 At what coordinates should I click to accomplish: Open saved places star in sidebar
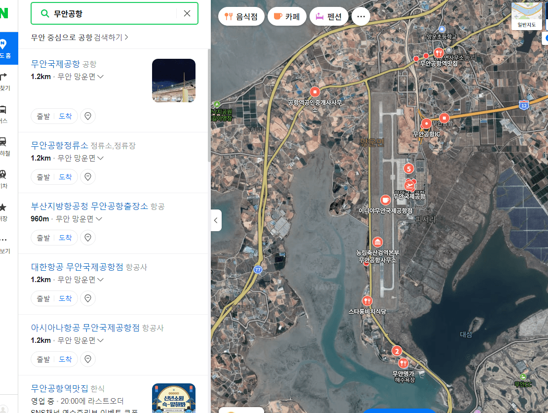3,212
